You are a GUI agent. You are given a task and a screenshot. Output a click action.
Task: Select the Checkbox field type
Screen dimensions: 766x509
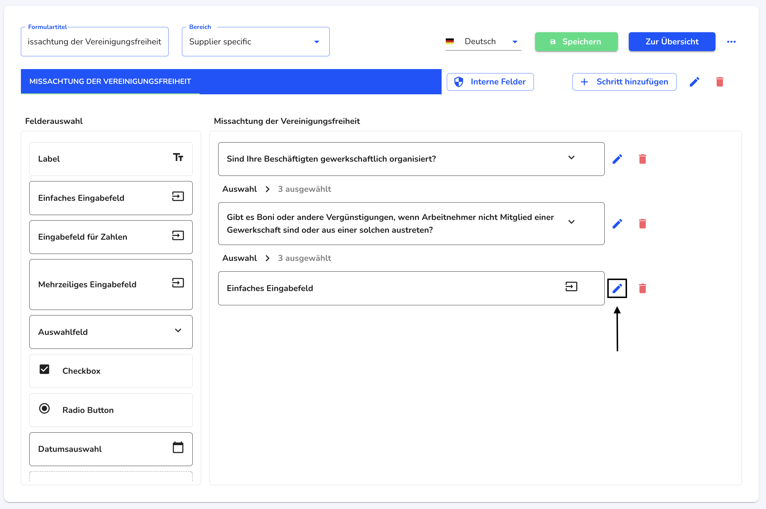(111, 371)
